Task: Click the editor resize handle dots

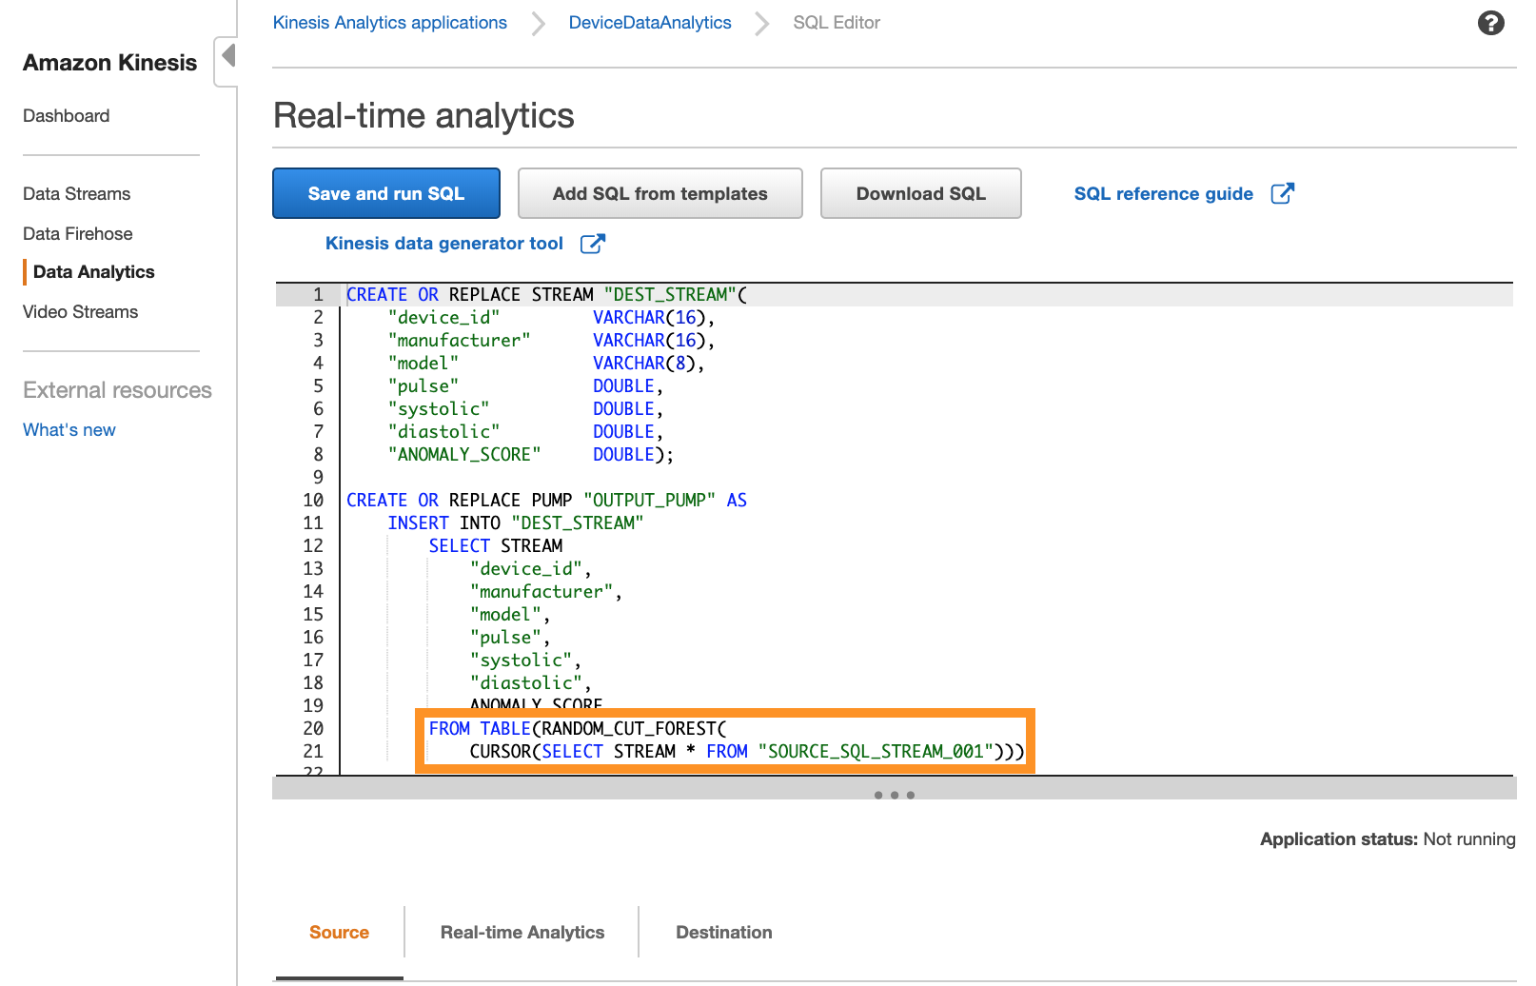Action: click(x=895, y=795)
